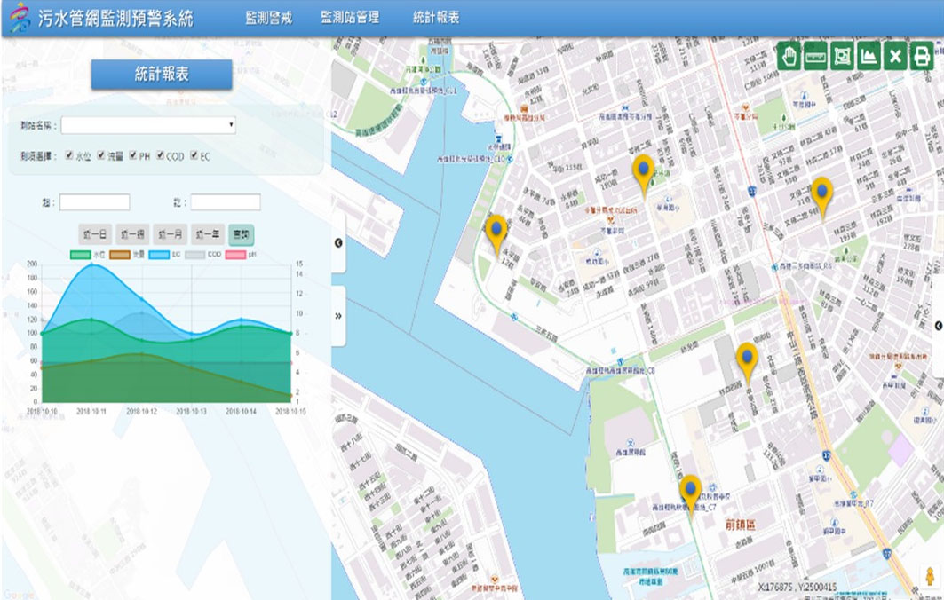
Task: Collapse the left panel with the left chevron
Action: (338, 242)
